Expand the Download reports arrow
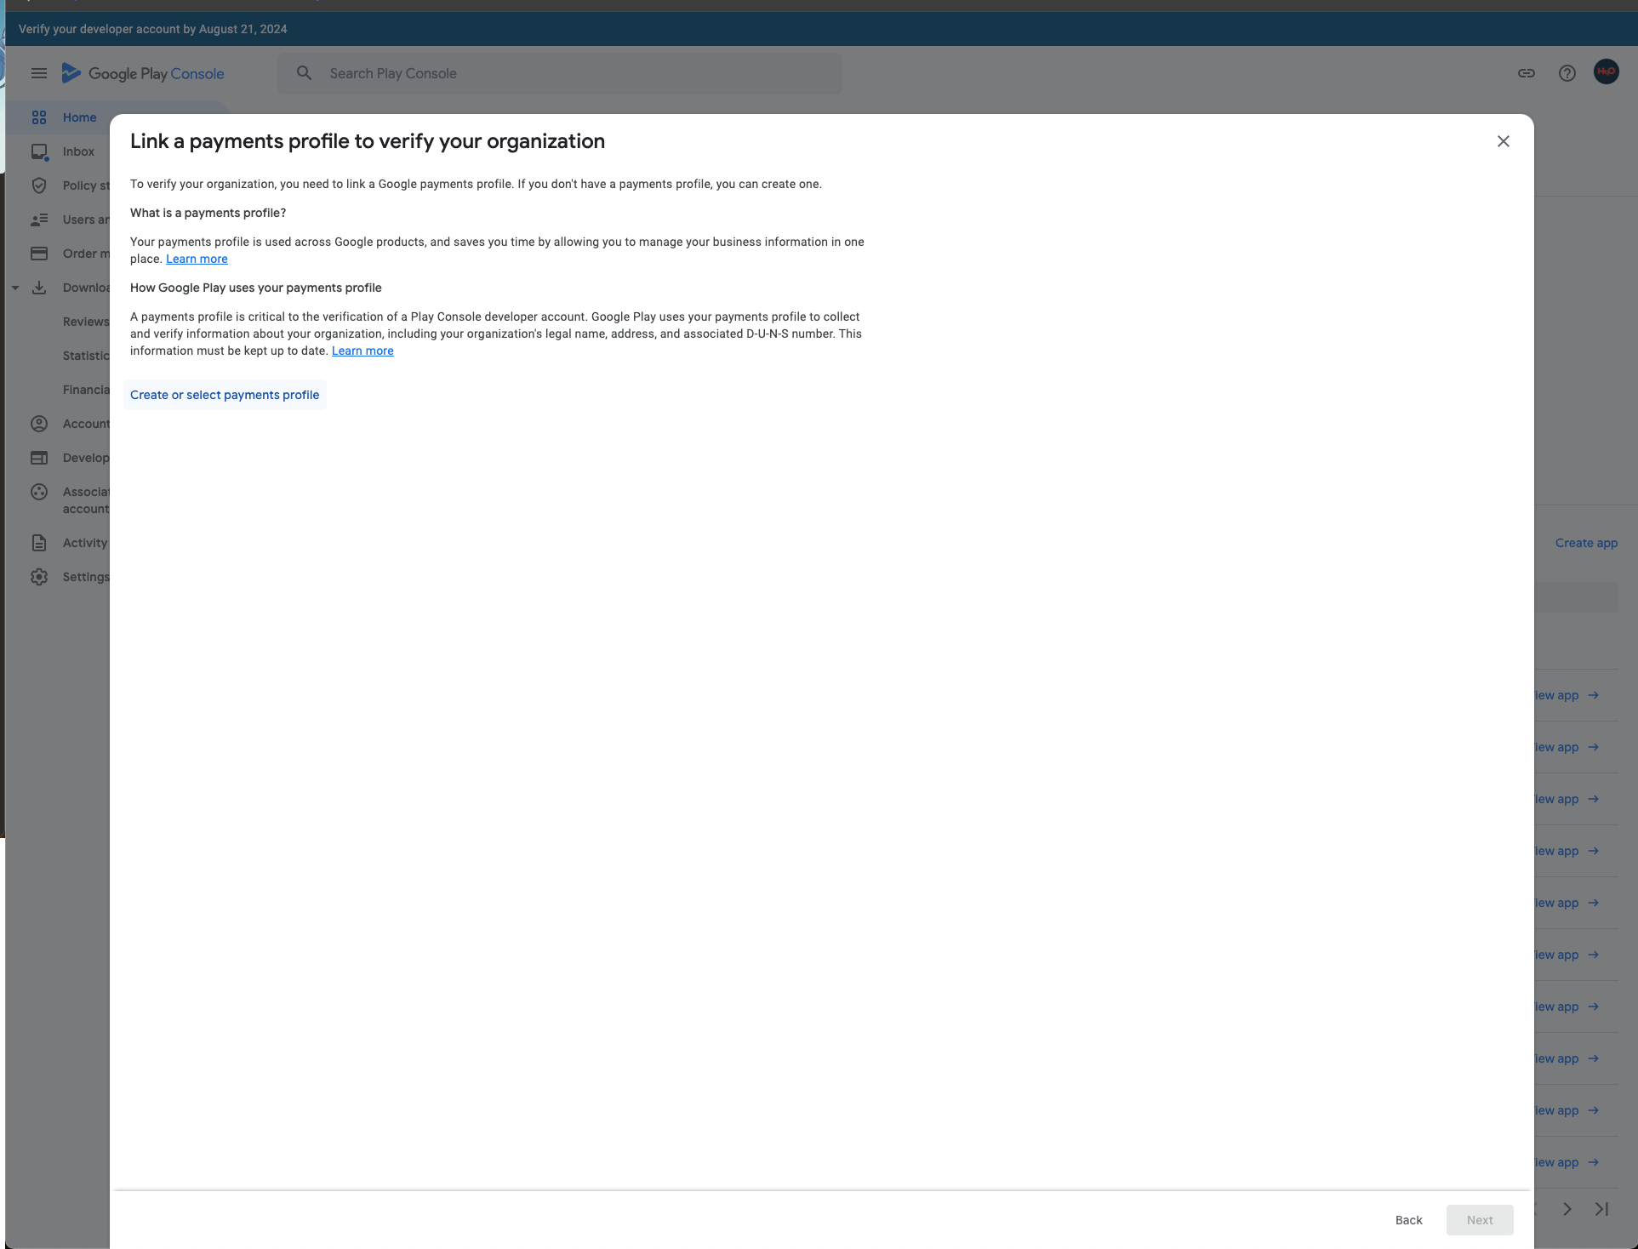The image size is (1638, 1249). tap(15, 288)
